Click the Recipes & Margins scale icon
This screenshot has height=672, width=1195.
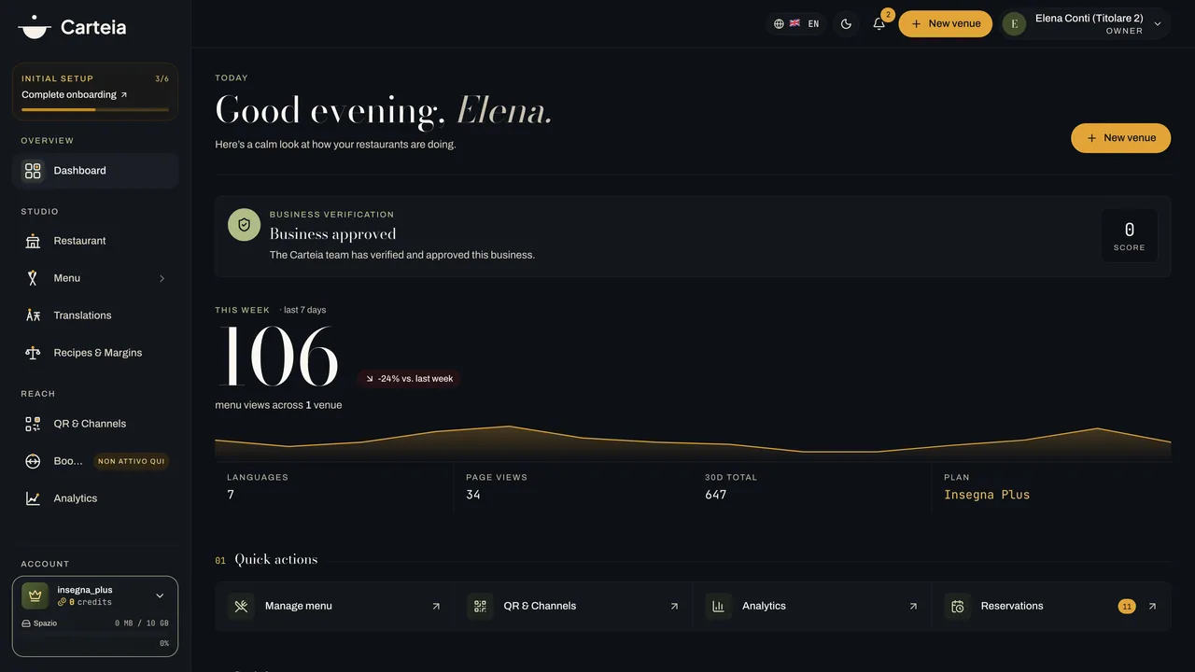(33, 353)
